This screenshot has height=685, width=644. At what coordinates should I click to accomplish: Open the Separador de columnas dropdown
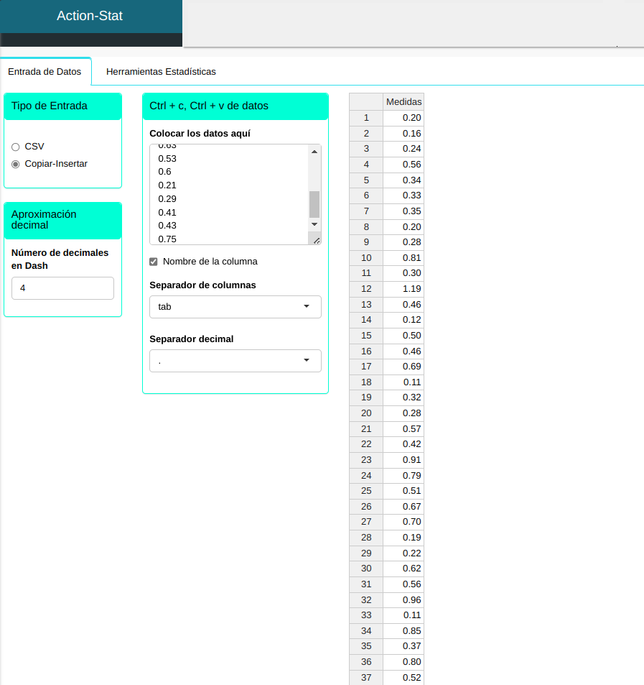point(235,307)
